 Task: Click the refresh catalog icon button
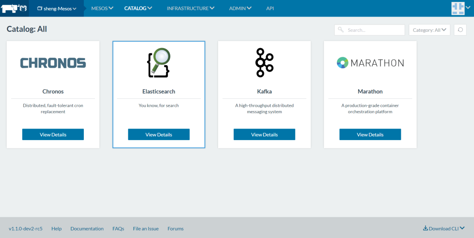pyautogui.click(x=460, y=30)
